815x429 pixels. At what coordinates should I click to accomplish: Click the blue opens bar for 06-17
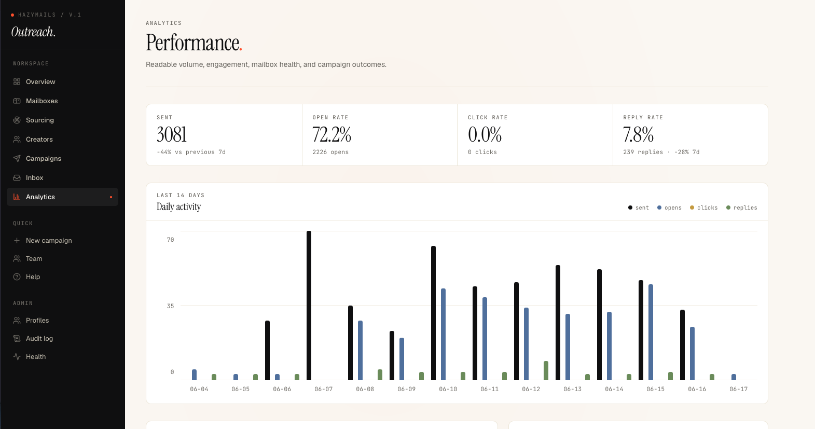734,377
